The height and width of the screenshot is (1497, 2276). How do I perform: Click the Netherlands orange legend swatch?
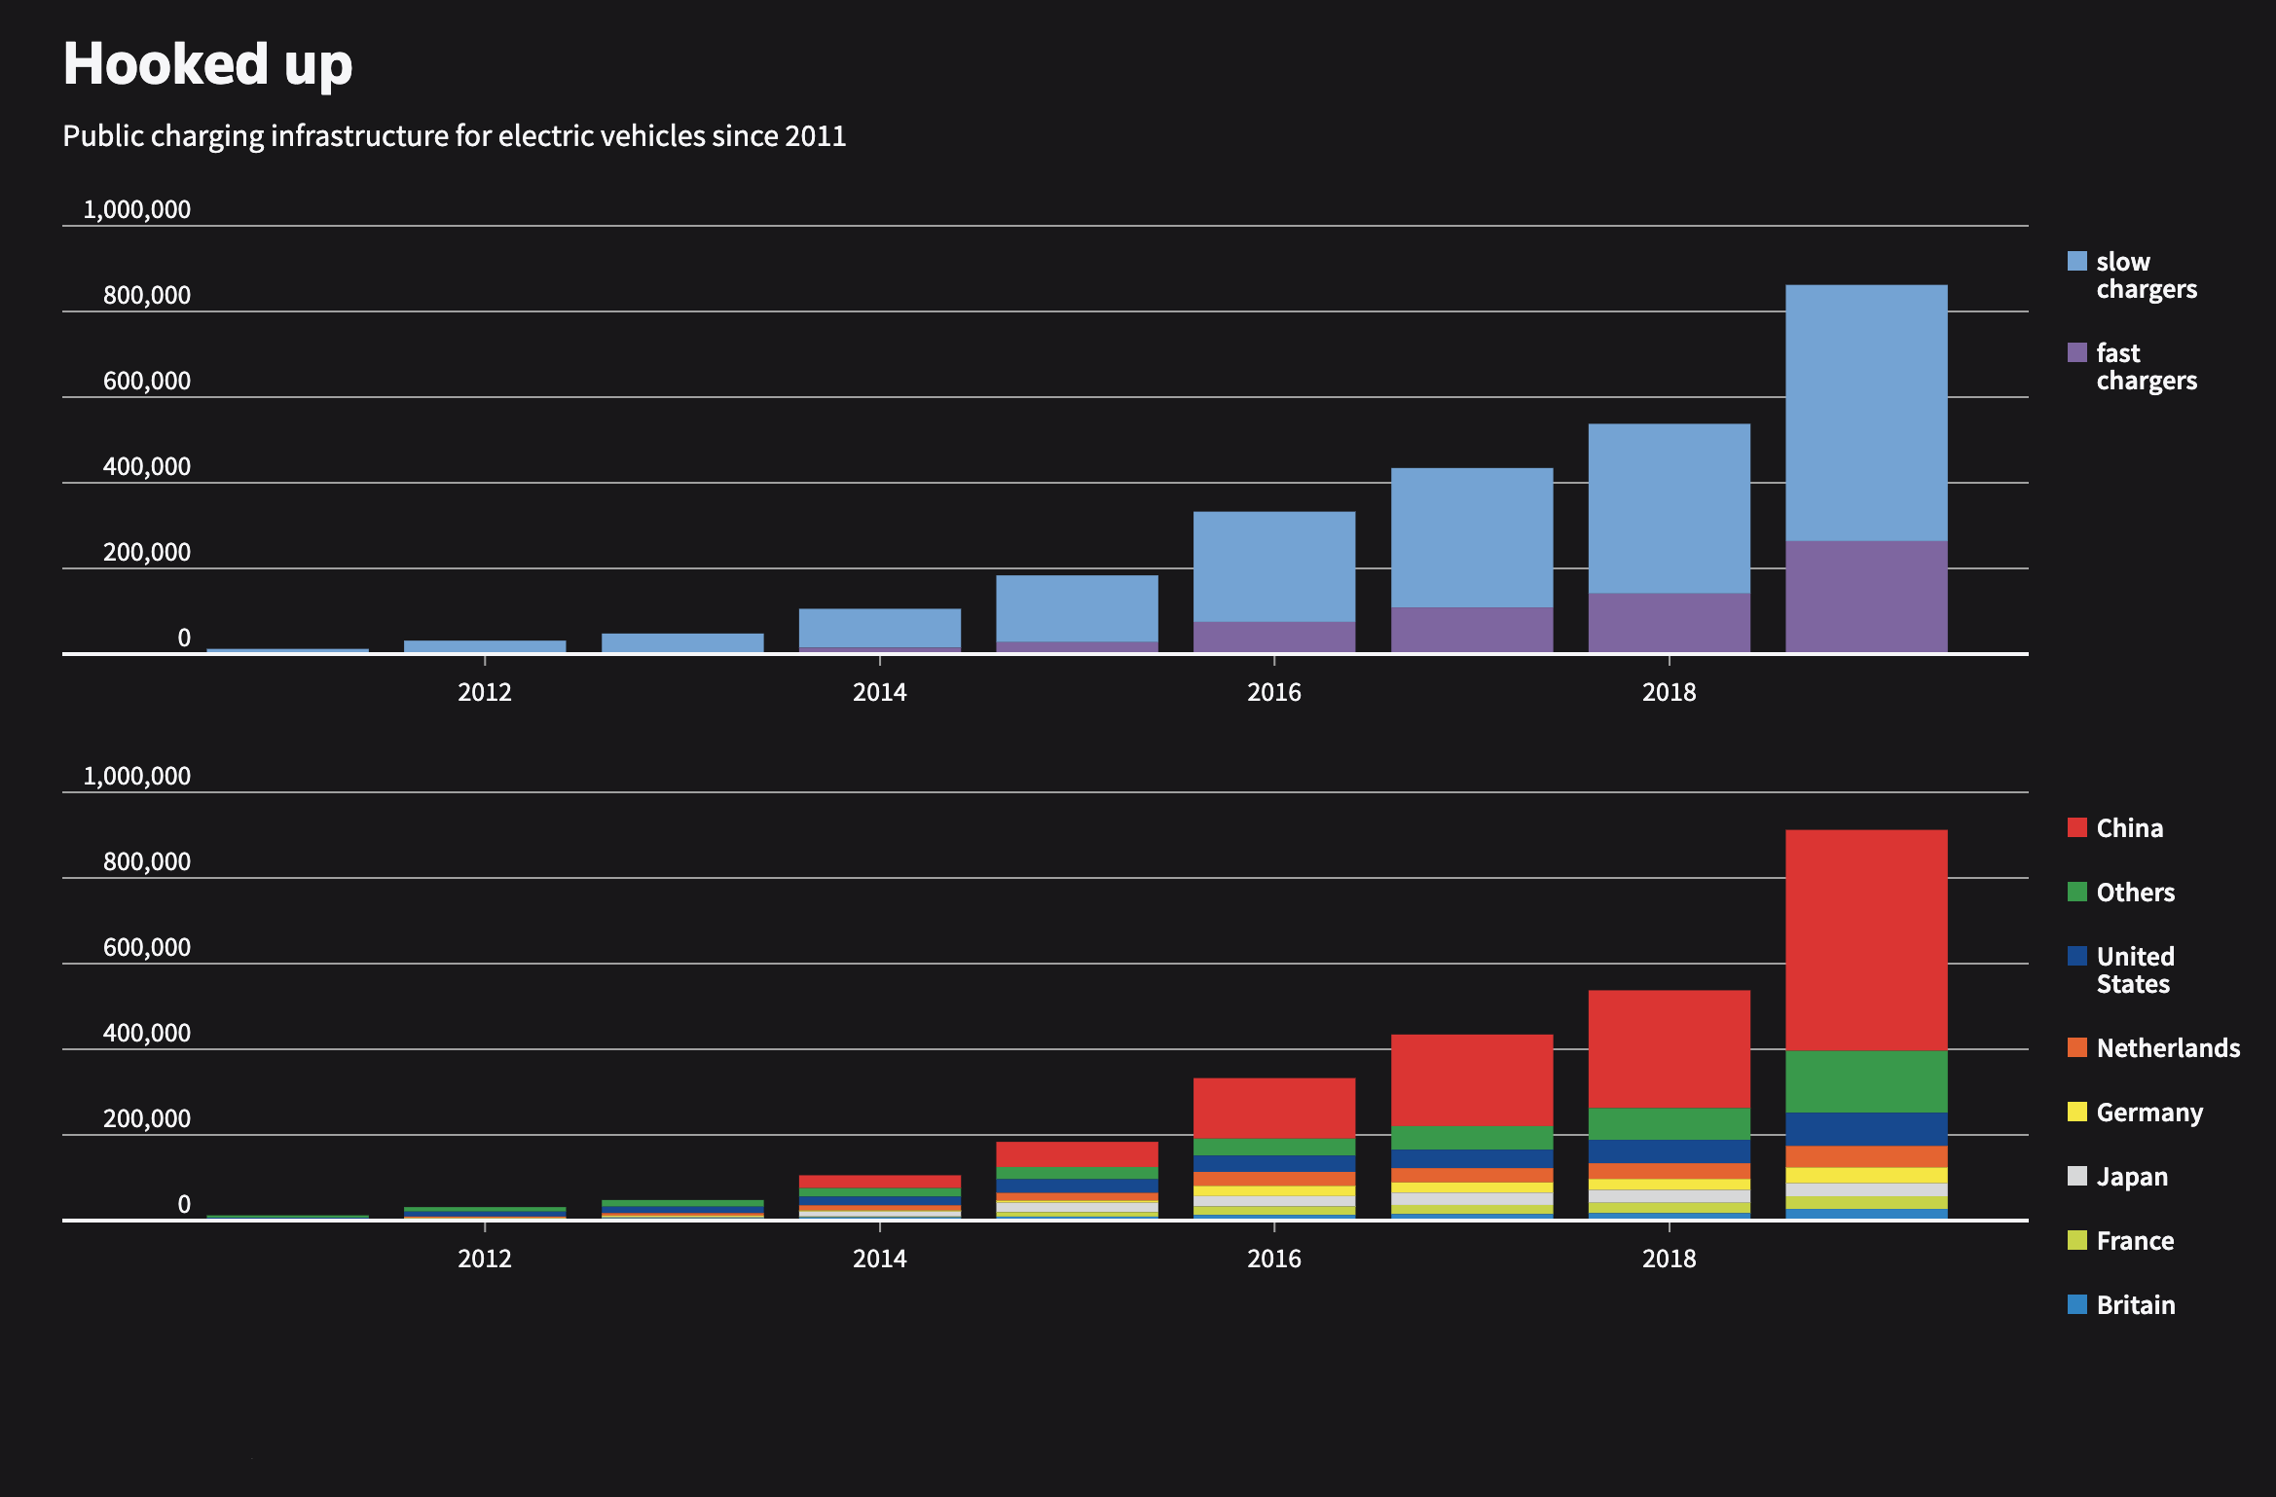tap(2076, 1048)
